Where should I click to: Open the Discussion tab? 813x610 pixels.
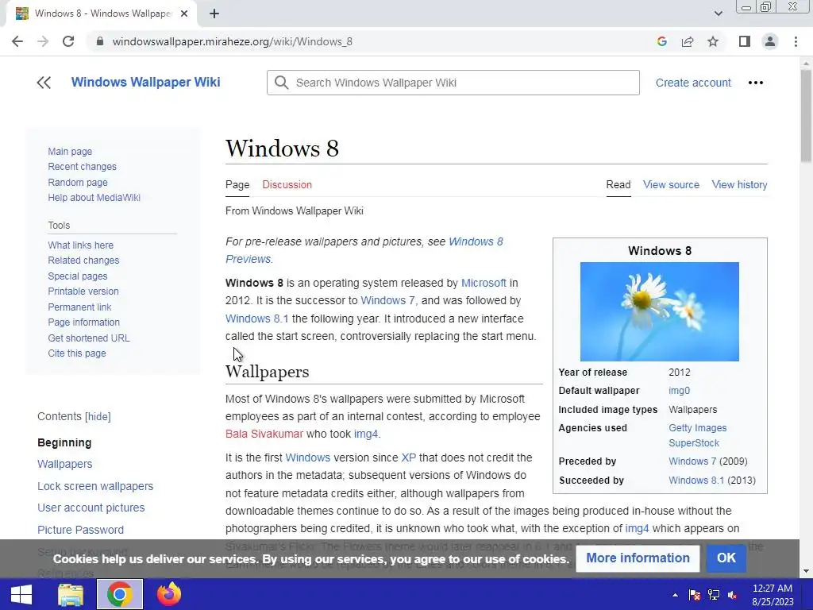click(x=287, y=184)
